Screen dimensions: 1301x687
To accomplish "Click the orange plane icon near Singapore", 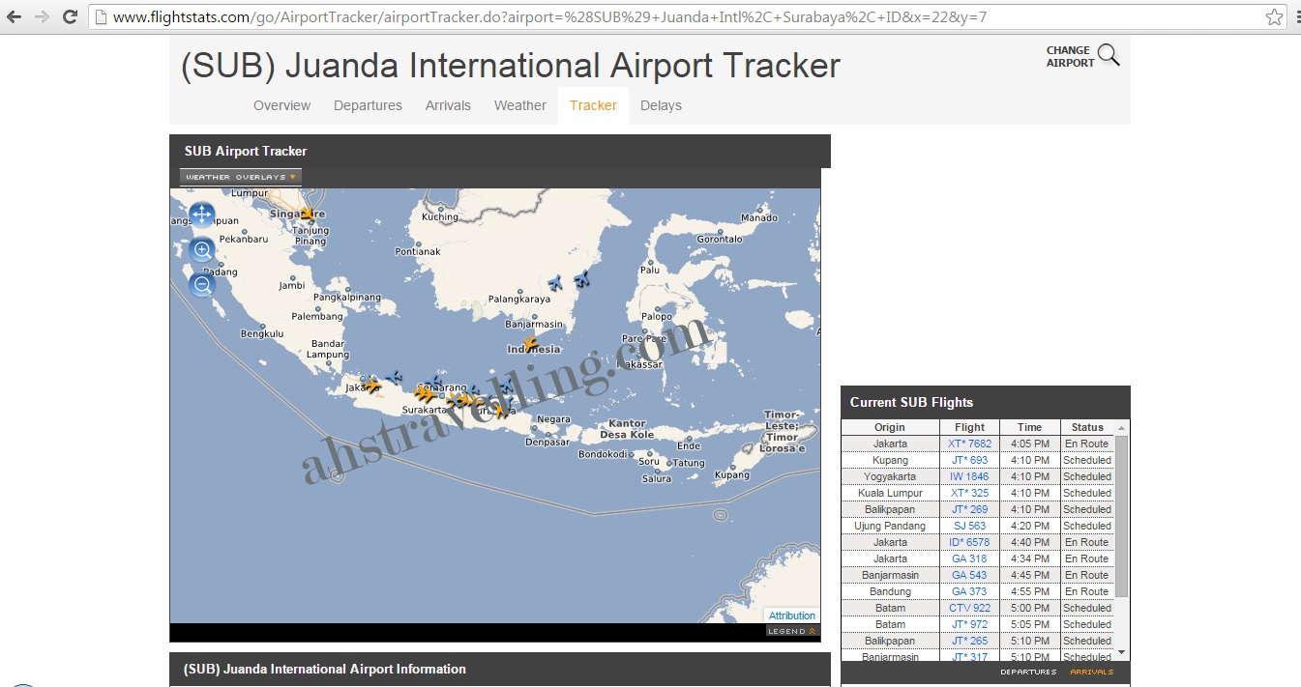I will click(308, 213).
